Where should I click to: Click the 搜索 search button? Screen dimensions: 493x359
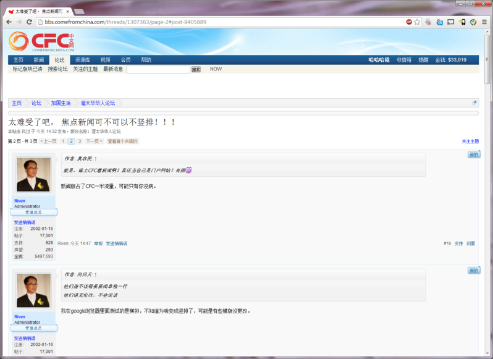point(196,70)
